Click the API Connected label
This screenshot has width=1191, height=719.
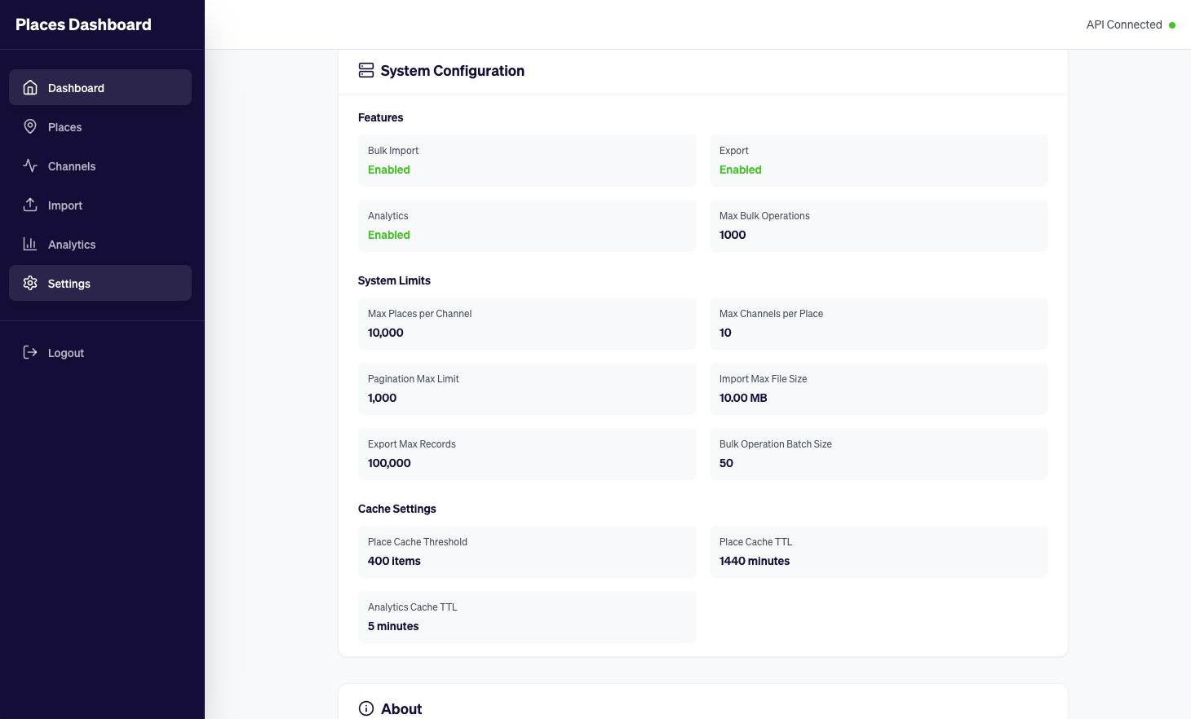[x=1124, y=24]
